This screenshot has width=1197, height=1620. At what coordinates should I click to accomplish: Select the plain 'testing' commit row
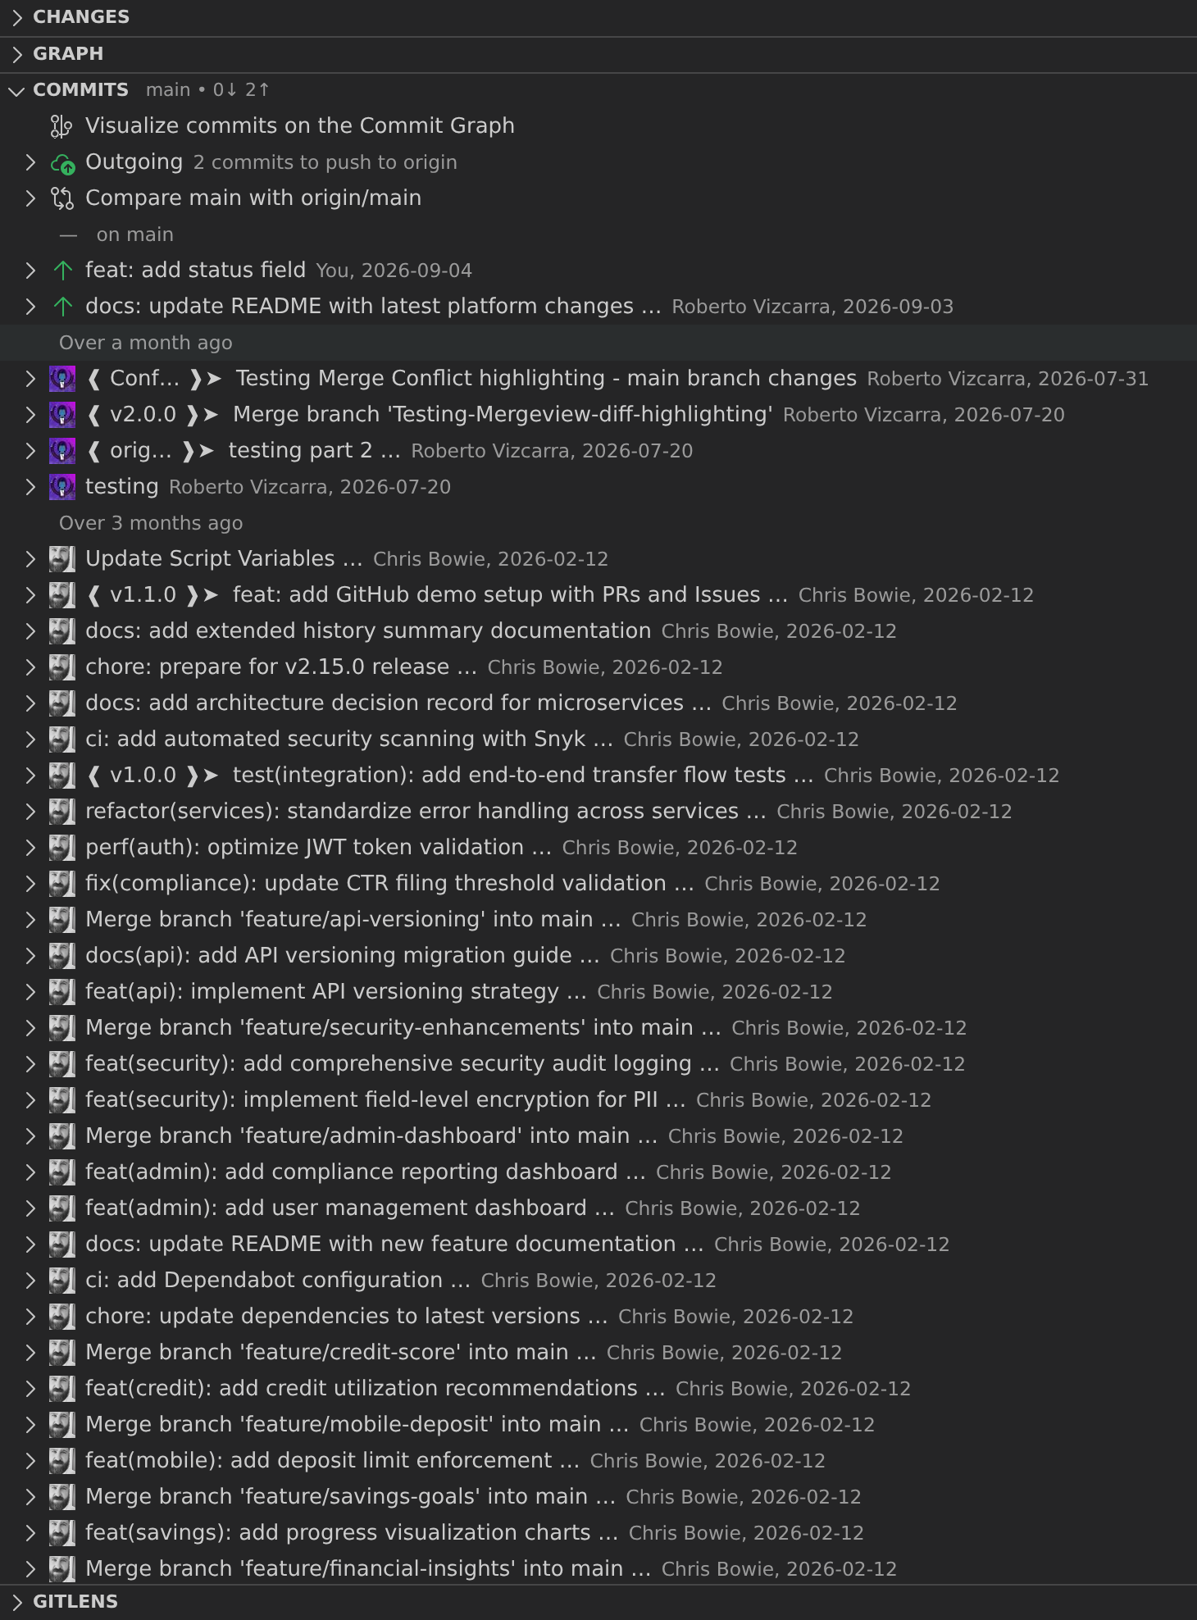[598, 487]
